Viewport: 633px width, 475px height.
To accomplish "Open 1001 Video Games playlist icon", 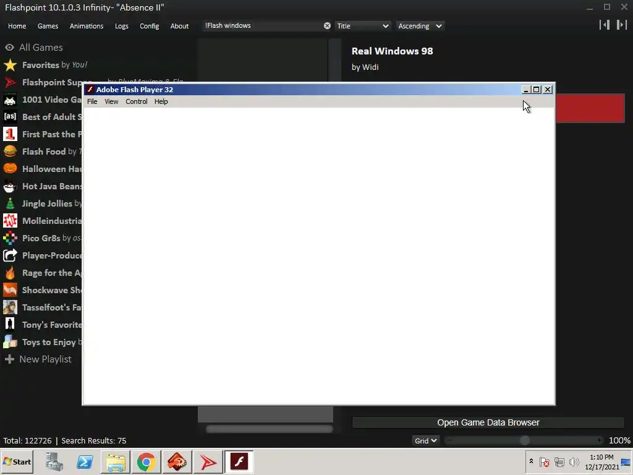I will (10, 100).
